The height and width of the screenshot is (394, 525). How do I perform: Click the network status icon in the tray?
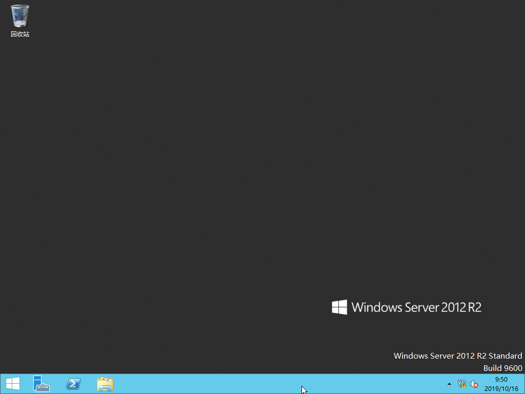(461, 384)
